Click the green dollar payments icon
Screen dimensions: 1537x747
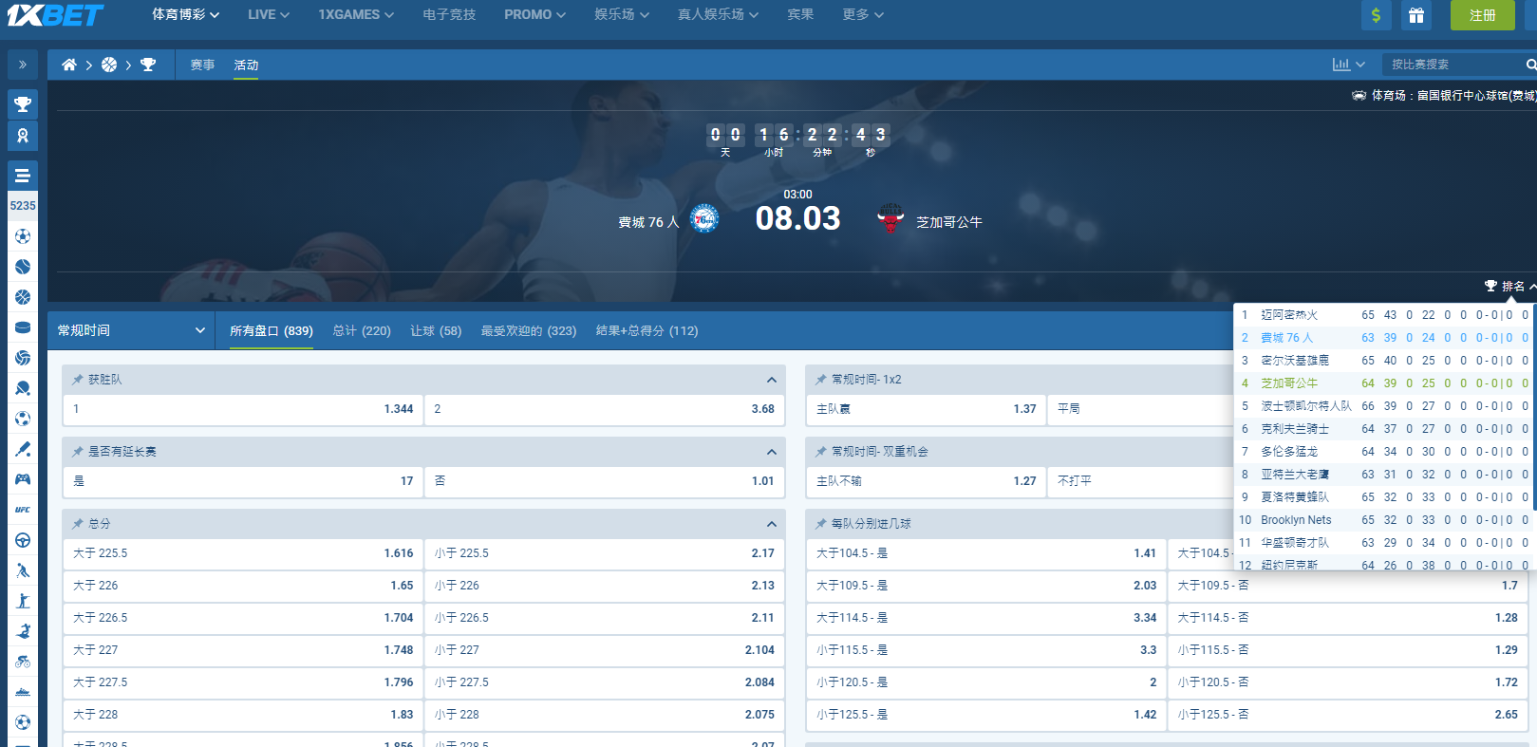(x=1376, y=15)
